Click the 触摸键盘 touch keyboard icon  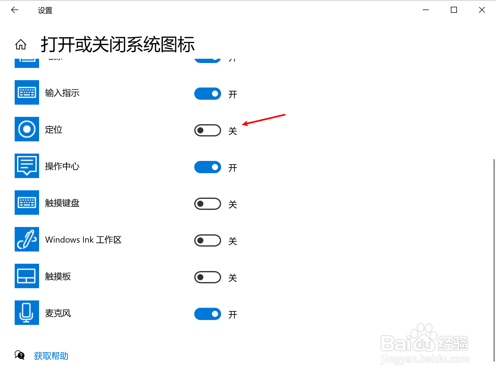(x=27, y=203)
